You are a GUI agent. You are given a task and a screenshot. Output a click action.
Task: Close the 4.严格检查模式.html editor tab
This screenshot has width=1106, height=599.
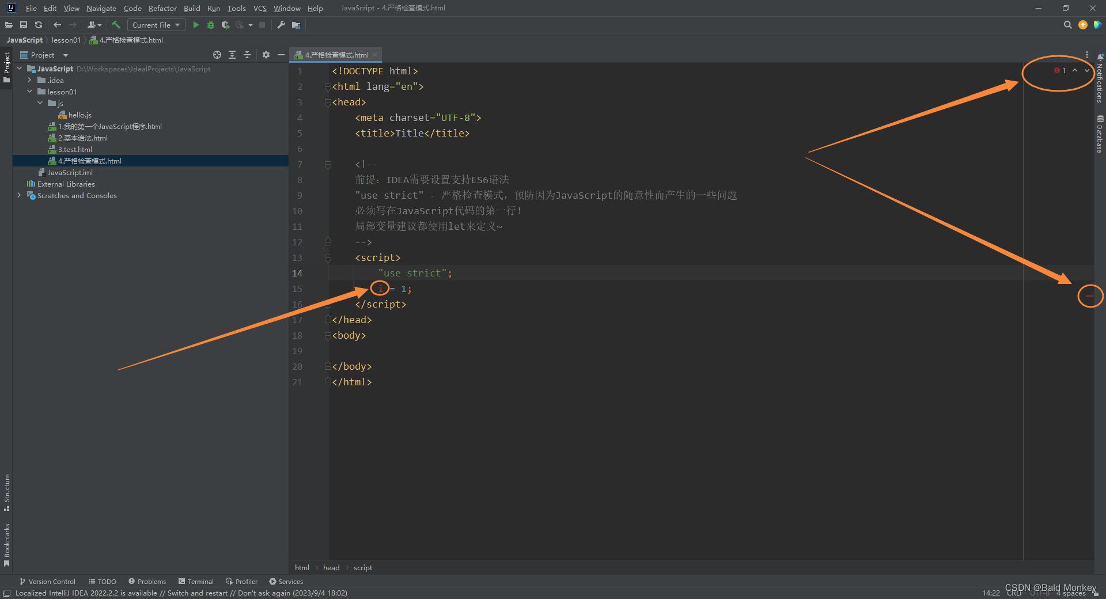(x=375, y=55)
